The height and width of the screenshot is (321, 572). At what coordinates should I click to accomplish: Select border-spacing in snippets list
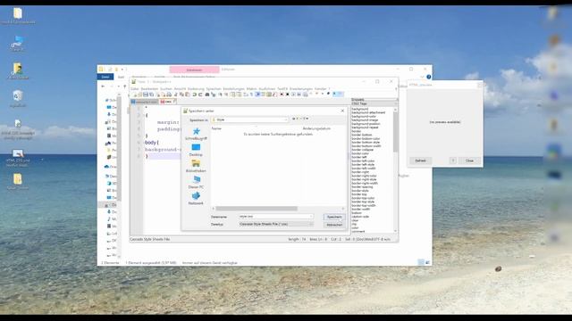coord(362,186)
